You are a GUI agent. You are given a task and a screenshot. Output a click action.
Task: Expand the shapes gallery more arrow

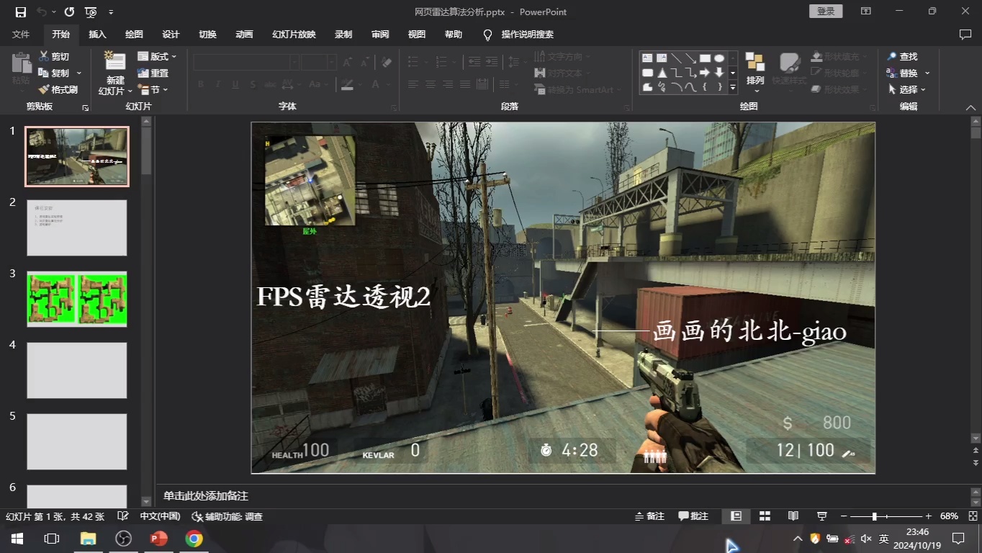[x=733, y=88]
